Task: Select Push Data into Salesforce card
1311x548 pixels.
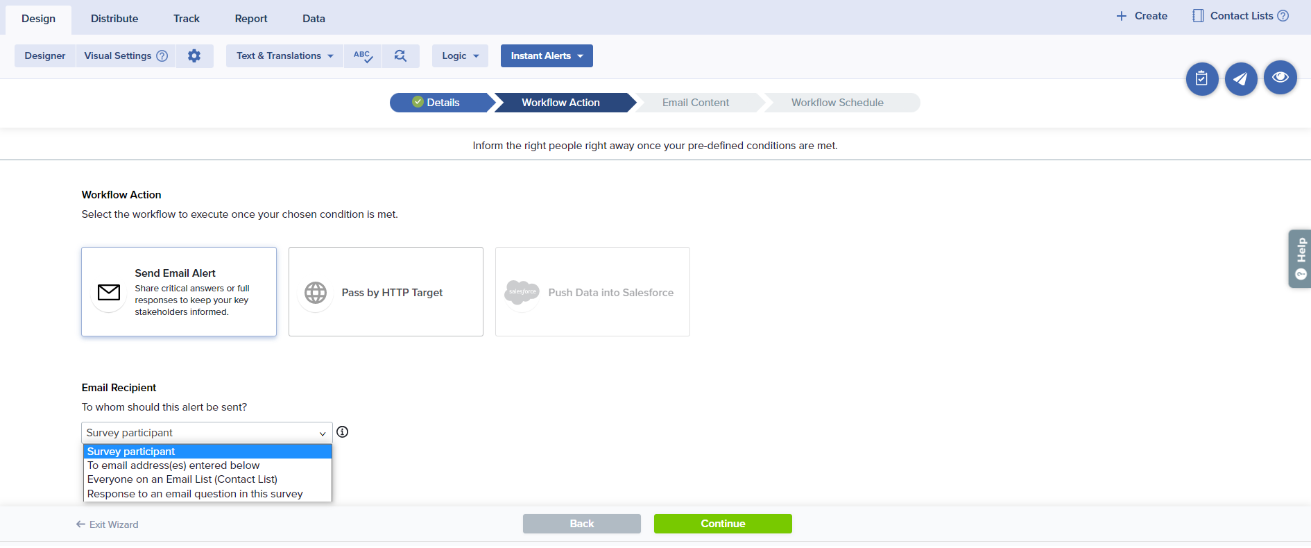Action: click(x=592, y=292)
